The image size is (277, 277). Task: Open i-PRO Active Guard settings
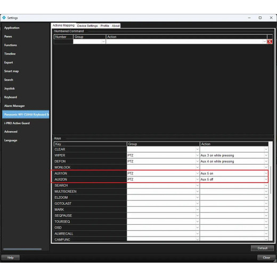click(x=17, y=123)
